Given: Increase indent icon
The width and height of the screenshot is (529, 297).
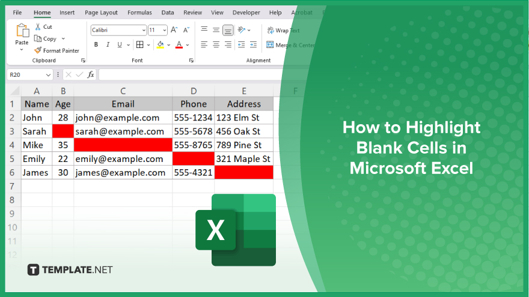Looking at the screenshot, I should 253,44.
